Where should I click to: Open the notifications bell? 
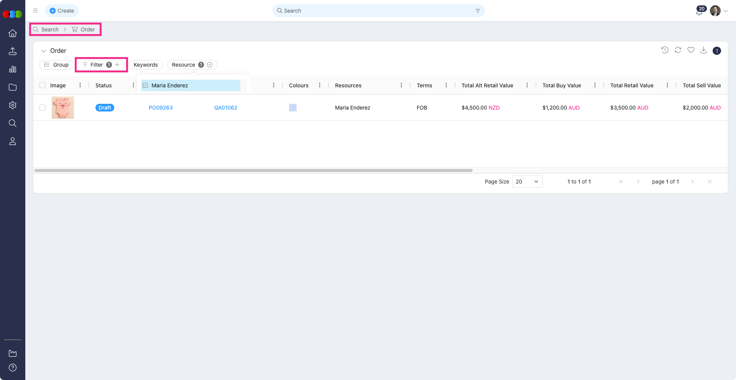pos(699,11)
